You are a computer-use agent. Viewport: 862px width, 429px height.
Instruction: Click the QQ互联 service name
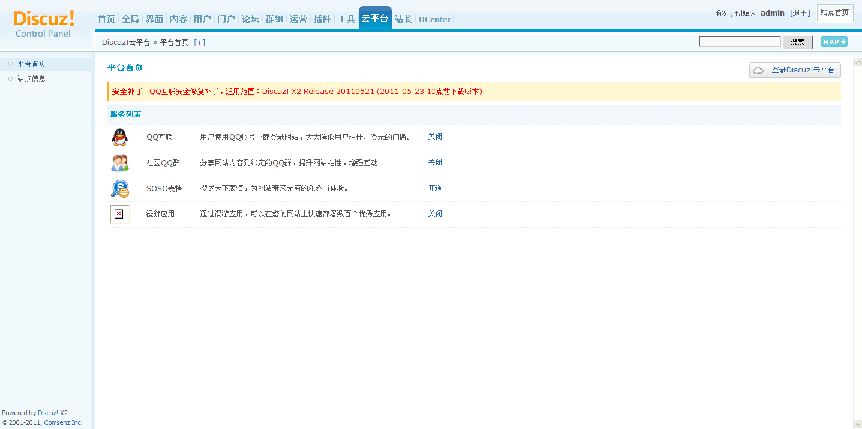pos(159,137)
